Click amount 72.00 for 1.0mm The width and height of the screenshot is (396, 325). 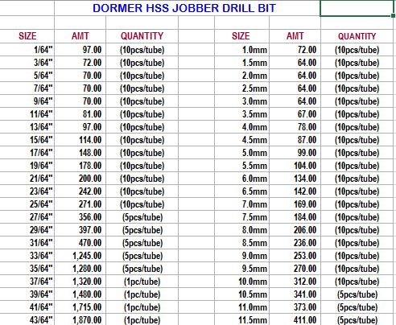point(295,50)
